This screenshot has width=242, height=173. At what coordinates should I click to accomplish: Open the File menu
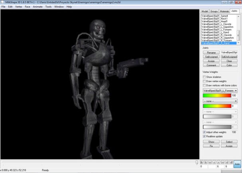[x=3, y=7]
